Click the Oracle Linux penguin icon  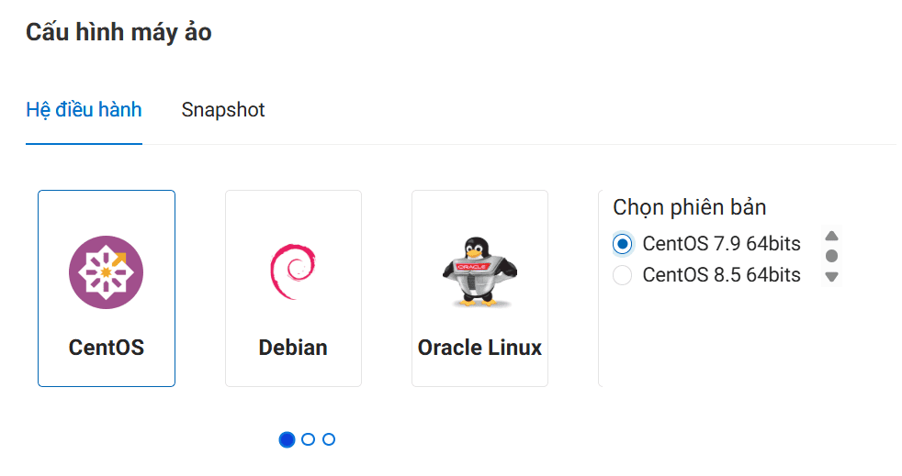479,272
